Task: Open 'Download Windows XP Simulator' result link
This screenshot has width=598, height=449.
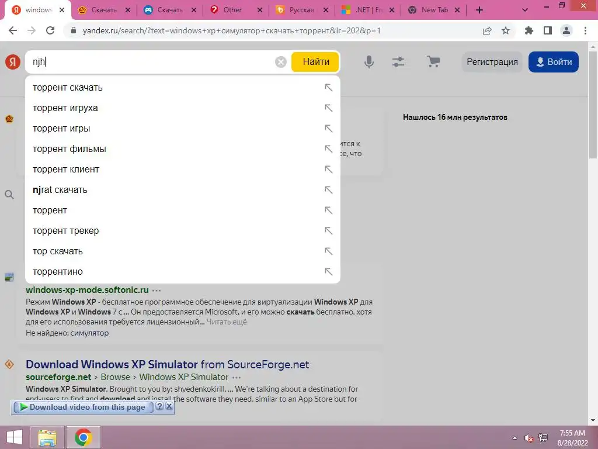Action: tap(168, 365)
